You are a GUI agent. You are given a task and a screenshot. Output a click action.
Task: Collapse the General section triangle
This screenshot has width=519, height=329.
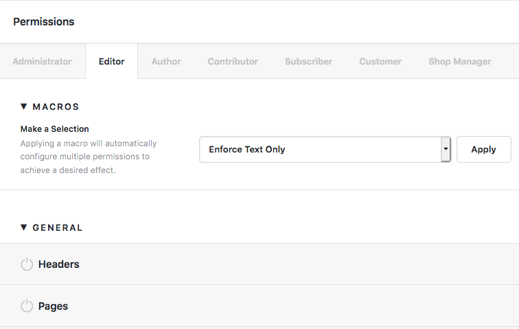point(23,227)
